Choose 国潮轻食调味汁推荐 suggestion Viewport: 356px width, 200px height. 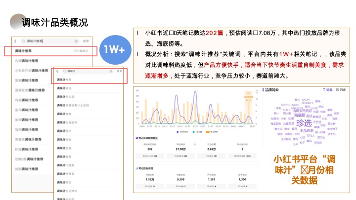[x=30, y=90]
